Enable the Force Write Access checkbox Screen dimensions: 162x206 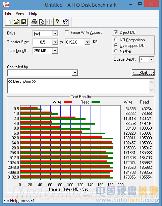(67, 32)
